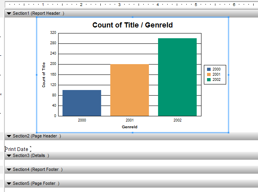Click the GenreId x-axis title

pyautogui.click(x=129, y=127)
